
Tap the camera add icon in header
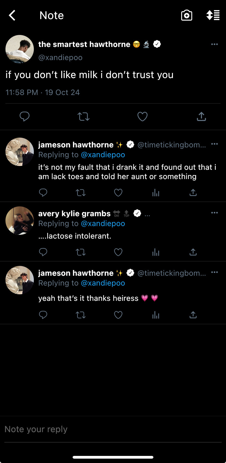point(187,16)
